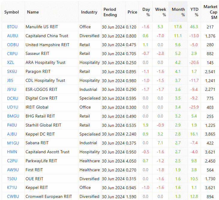Sort by Period Ending column header

point(110,12)
